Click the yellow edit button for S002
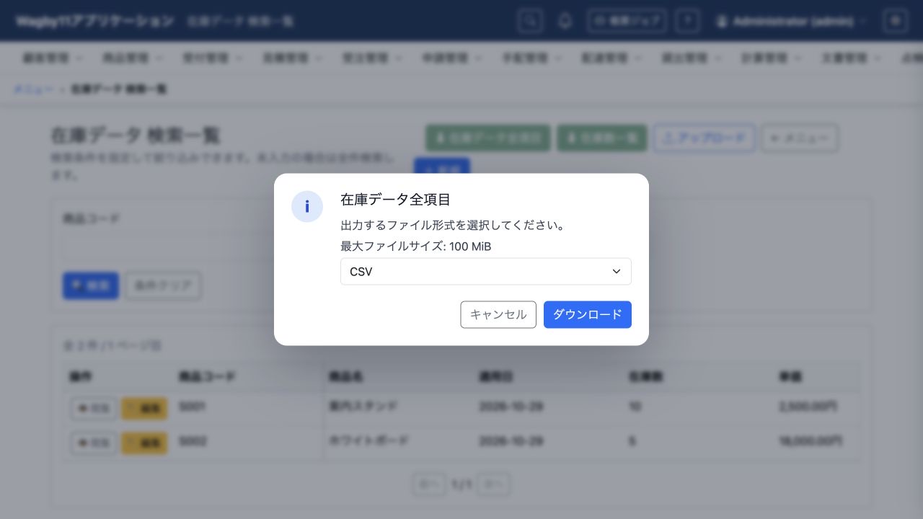This screenshot has width=923, height=519. pyautogui.click(x=144, y=443)
